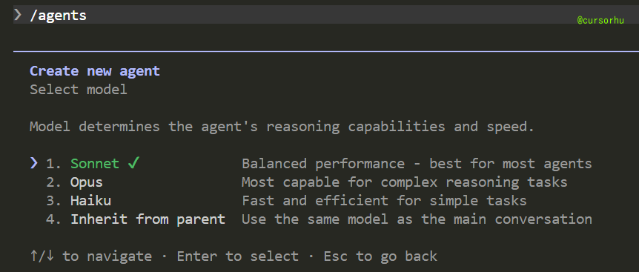Click Use the same model description

(417, 219)
